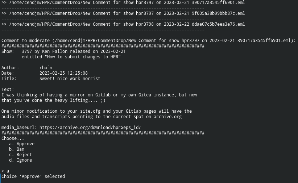Click the 'Text:' label
298x183 pixels.
pos(8,90)
